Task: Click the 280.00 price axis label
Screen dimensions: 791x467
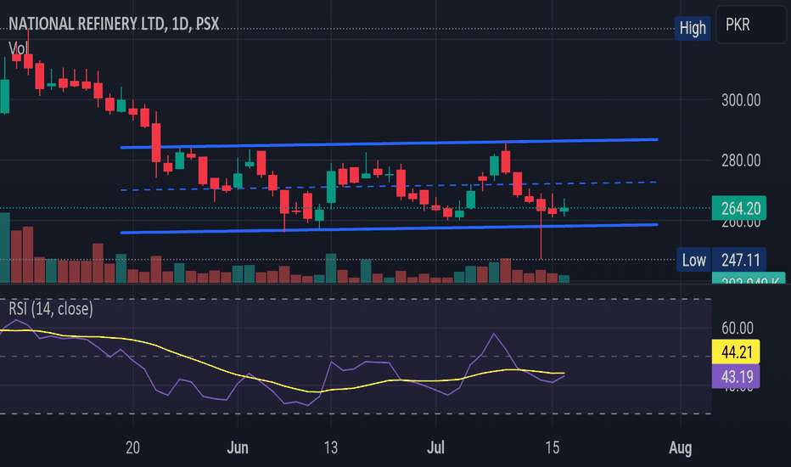Action: 741,160
